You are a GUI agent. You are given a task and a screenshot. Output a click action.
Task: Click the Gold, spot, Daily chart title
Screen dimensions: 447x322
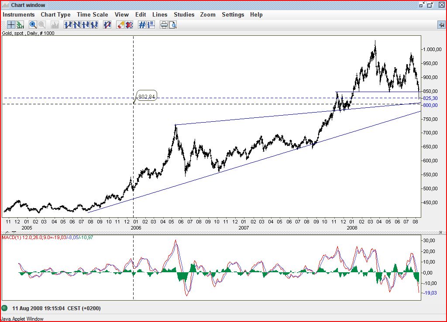click(28, 33)
